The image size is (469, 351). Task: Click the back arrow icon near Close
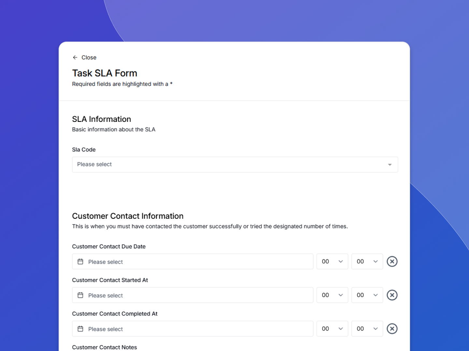coord(75,57)
